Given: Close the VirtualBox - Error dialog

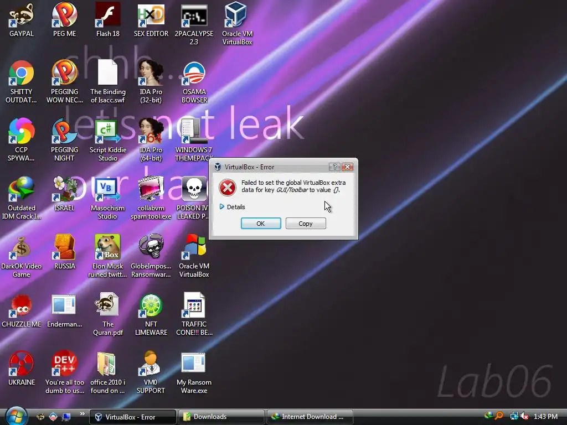Looking at the screenshot, I should pos(348,167).
